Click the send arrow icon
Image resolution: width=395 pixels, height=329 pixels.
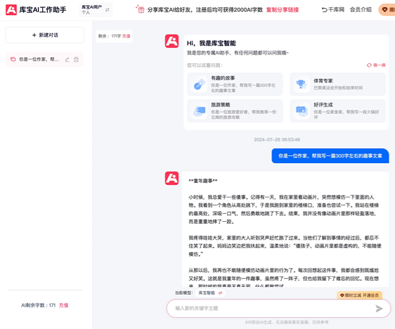coord(379,308)
